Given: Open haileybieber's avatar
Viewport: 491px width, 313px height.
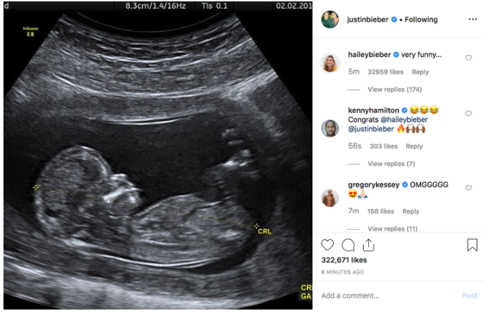Looking at the screenshot, I should click(x=330, y=63).
